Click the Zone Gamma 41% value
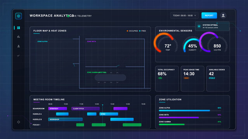 click(219, 122)
